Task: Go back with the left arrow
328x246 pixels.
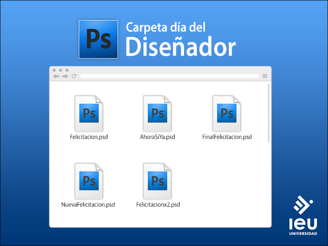Action: pyautogui.click(x=56, y=76)
